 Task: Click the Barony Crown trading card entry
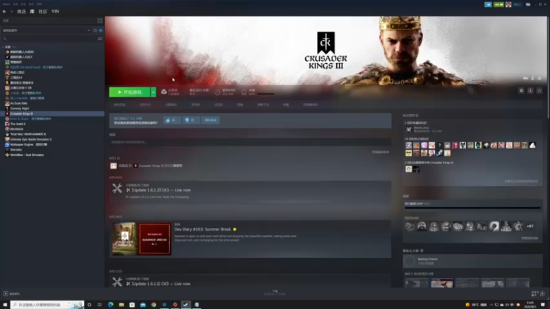click(472, 261)
